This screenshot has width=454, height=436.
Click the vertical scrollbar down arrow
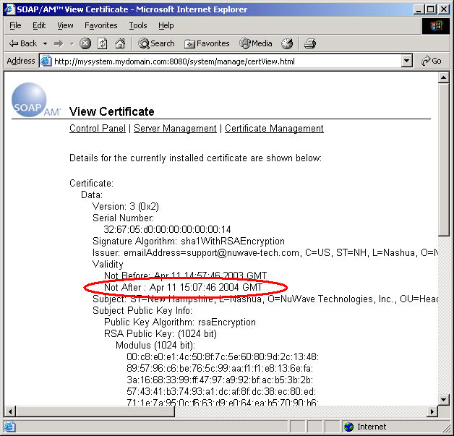pyautogui.click(x=445, y=400)
